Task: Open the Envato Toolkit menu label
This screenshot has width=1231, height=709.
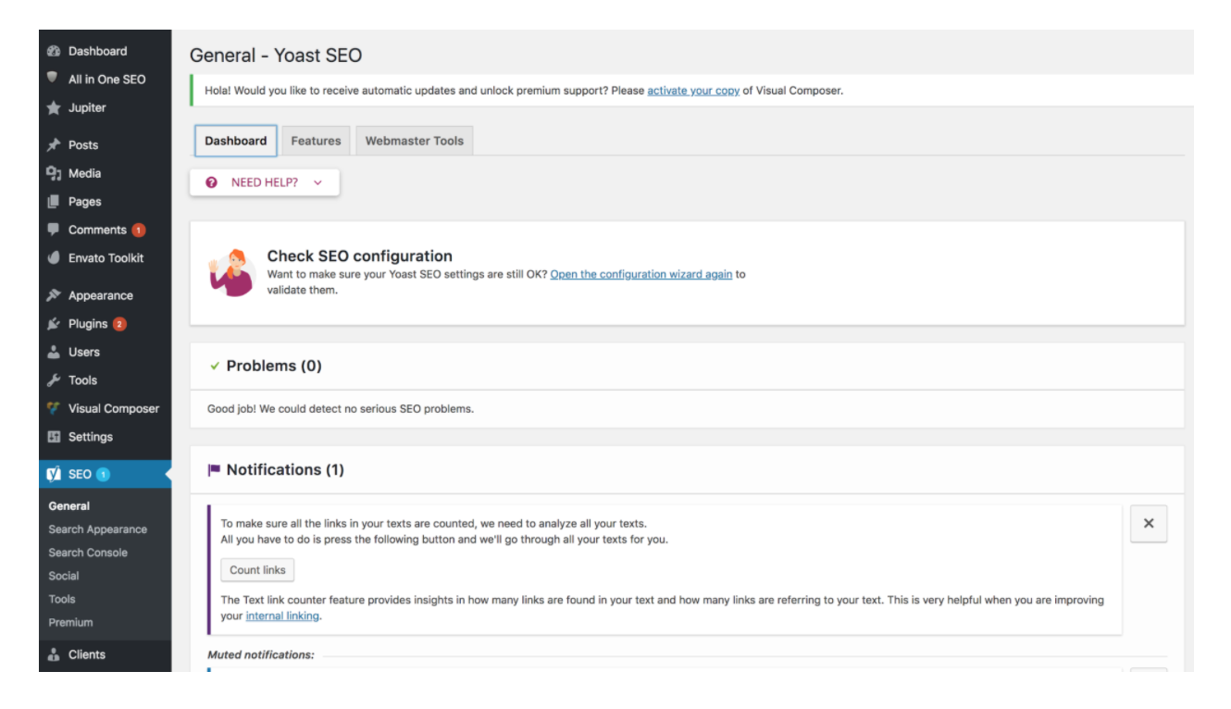Action: [106, 258]
